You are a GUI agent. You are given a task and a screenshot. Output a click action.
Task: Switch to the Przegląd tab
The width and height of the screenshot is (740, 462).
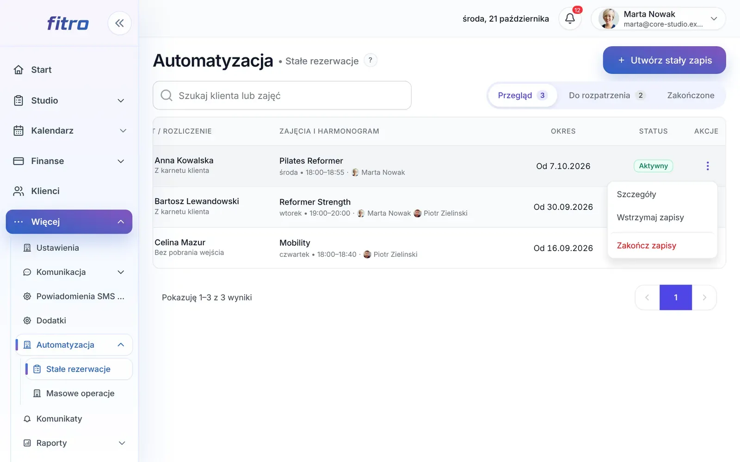[x=523, y=95]
